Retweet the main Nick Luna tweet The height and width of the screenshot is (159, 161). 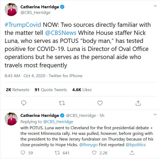62,103
